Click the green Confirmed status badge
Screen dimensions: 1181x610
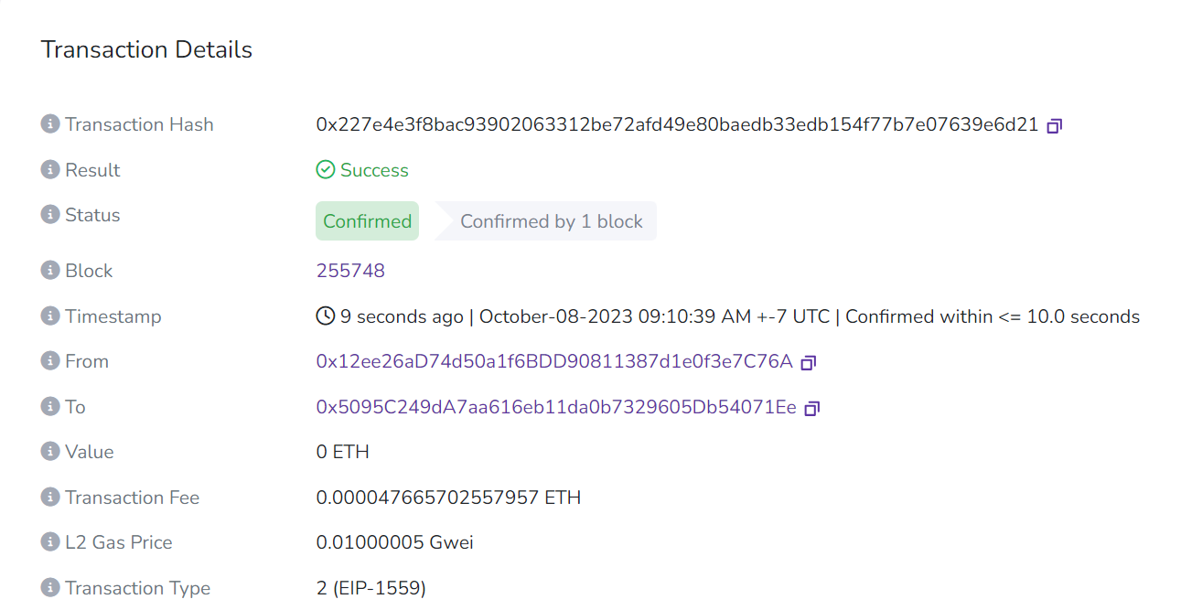click(x=367, y=220)
